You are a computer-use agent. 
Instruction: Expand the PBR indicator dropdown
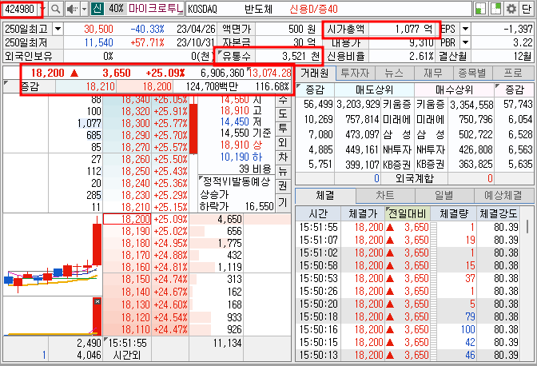[465, 43]
